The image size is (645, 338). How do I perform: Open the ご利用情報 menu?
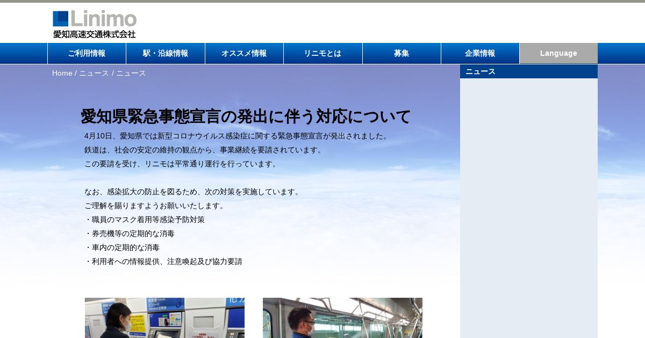point(87,53)
